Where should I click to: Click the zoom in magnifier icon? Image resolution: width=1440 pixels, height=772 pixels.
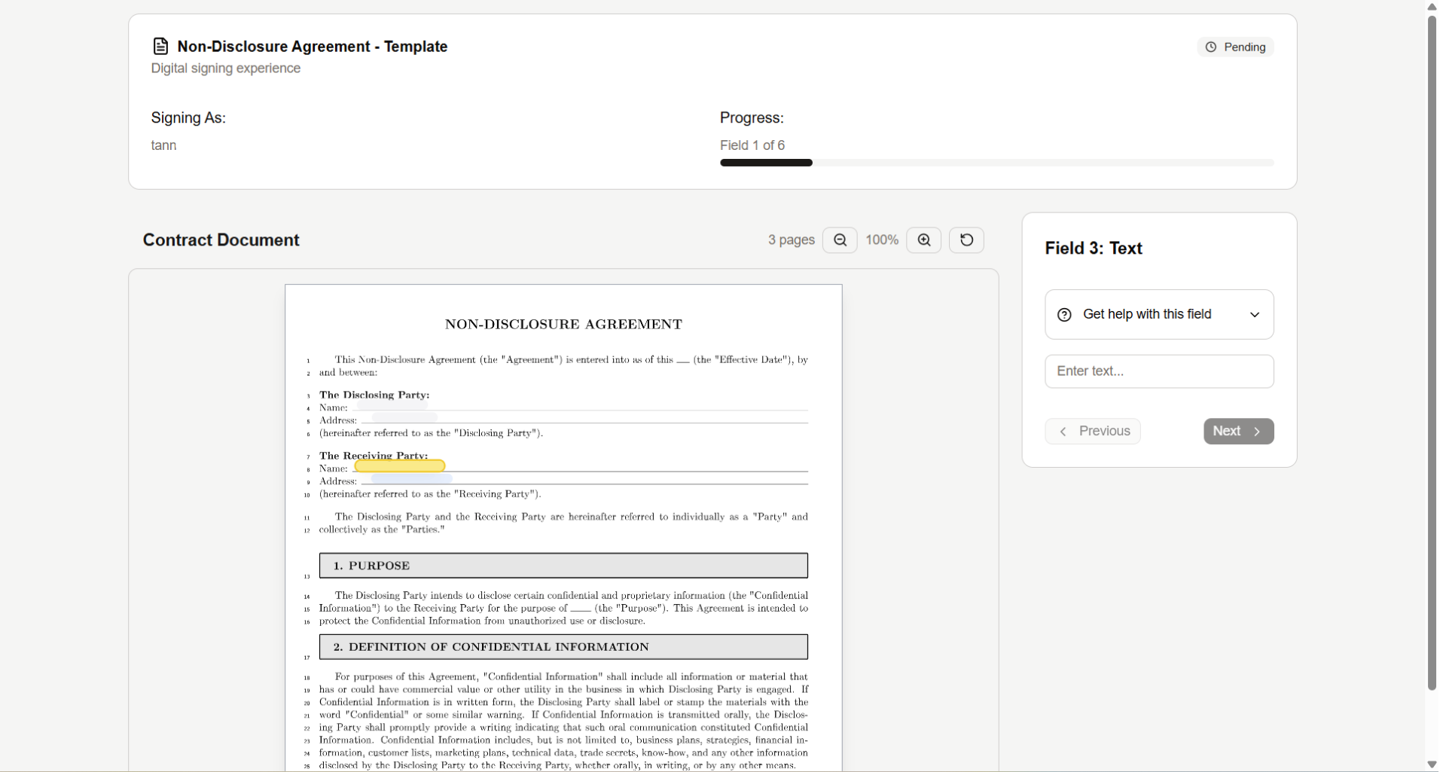point(924,240)
